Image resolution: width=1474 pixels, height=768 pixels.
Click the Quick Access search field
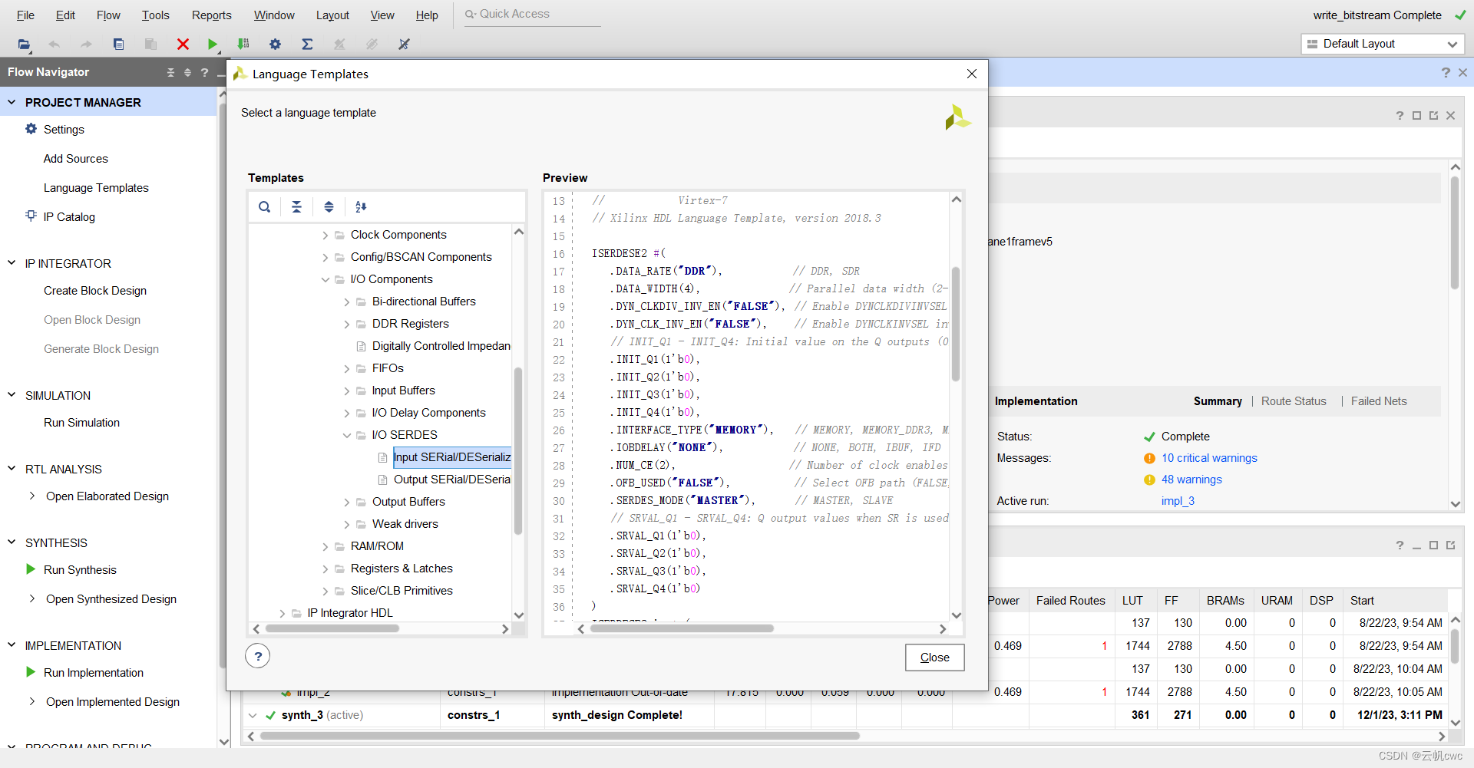(x=532, y=14)
